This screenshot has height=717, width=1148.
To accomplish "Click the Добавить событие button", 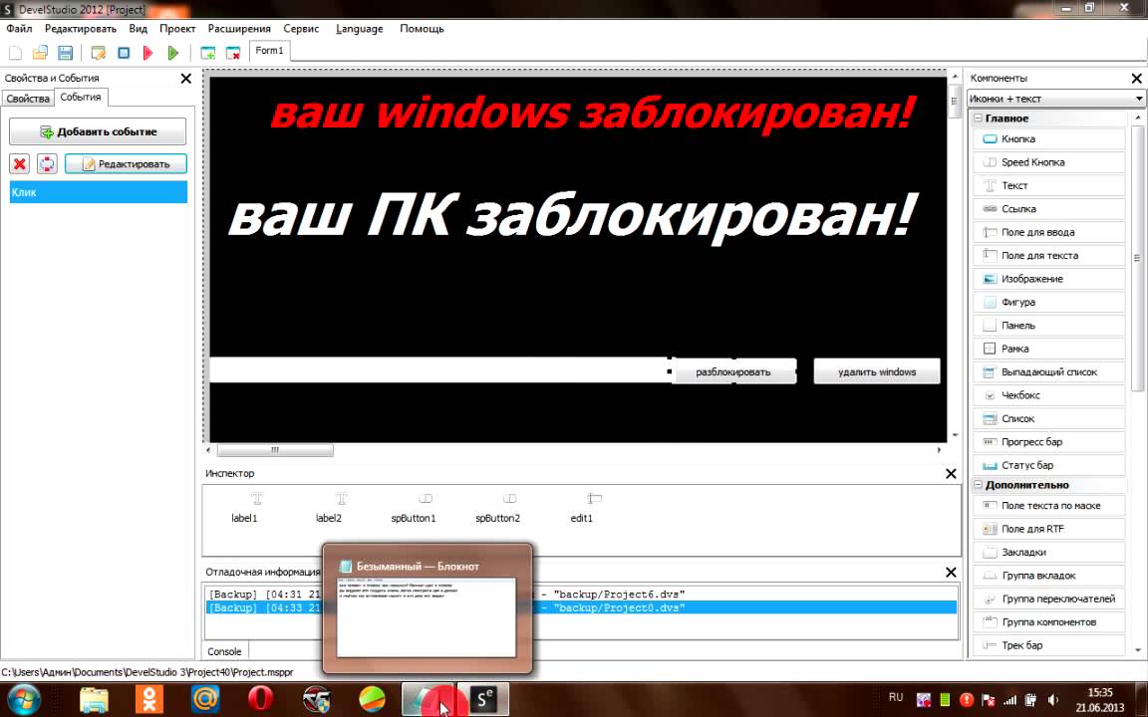I will (x=98, y=131).
